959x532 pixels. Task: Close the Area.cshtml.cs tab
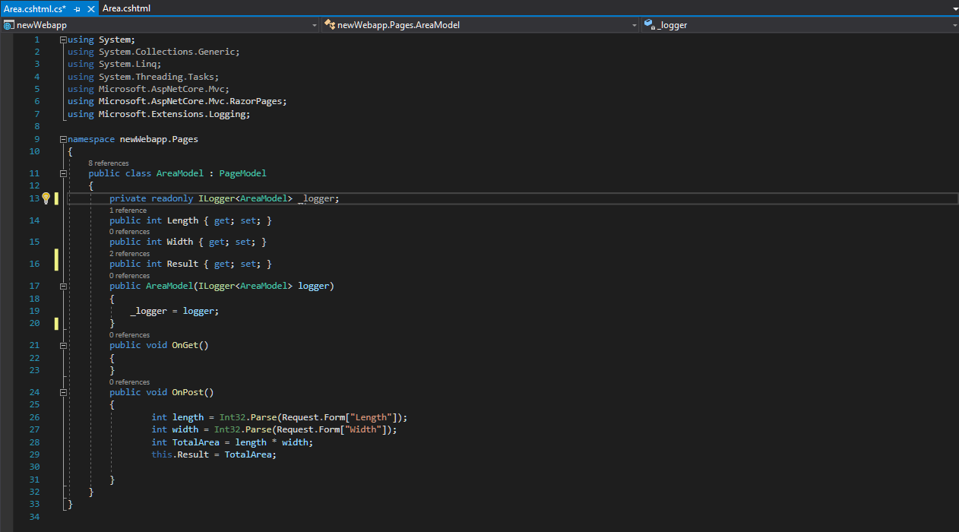coord(90,9)
